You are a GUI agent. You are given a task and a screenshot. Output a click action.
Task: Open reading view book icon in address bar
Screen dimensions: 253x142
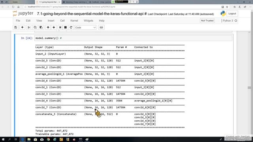point(223,7)
